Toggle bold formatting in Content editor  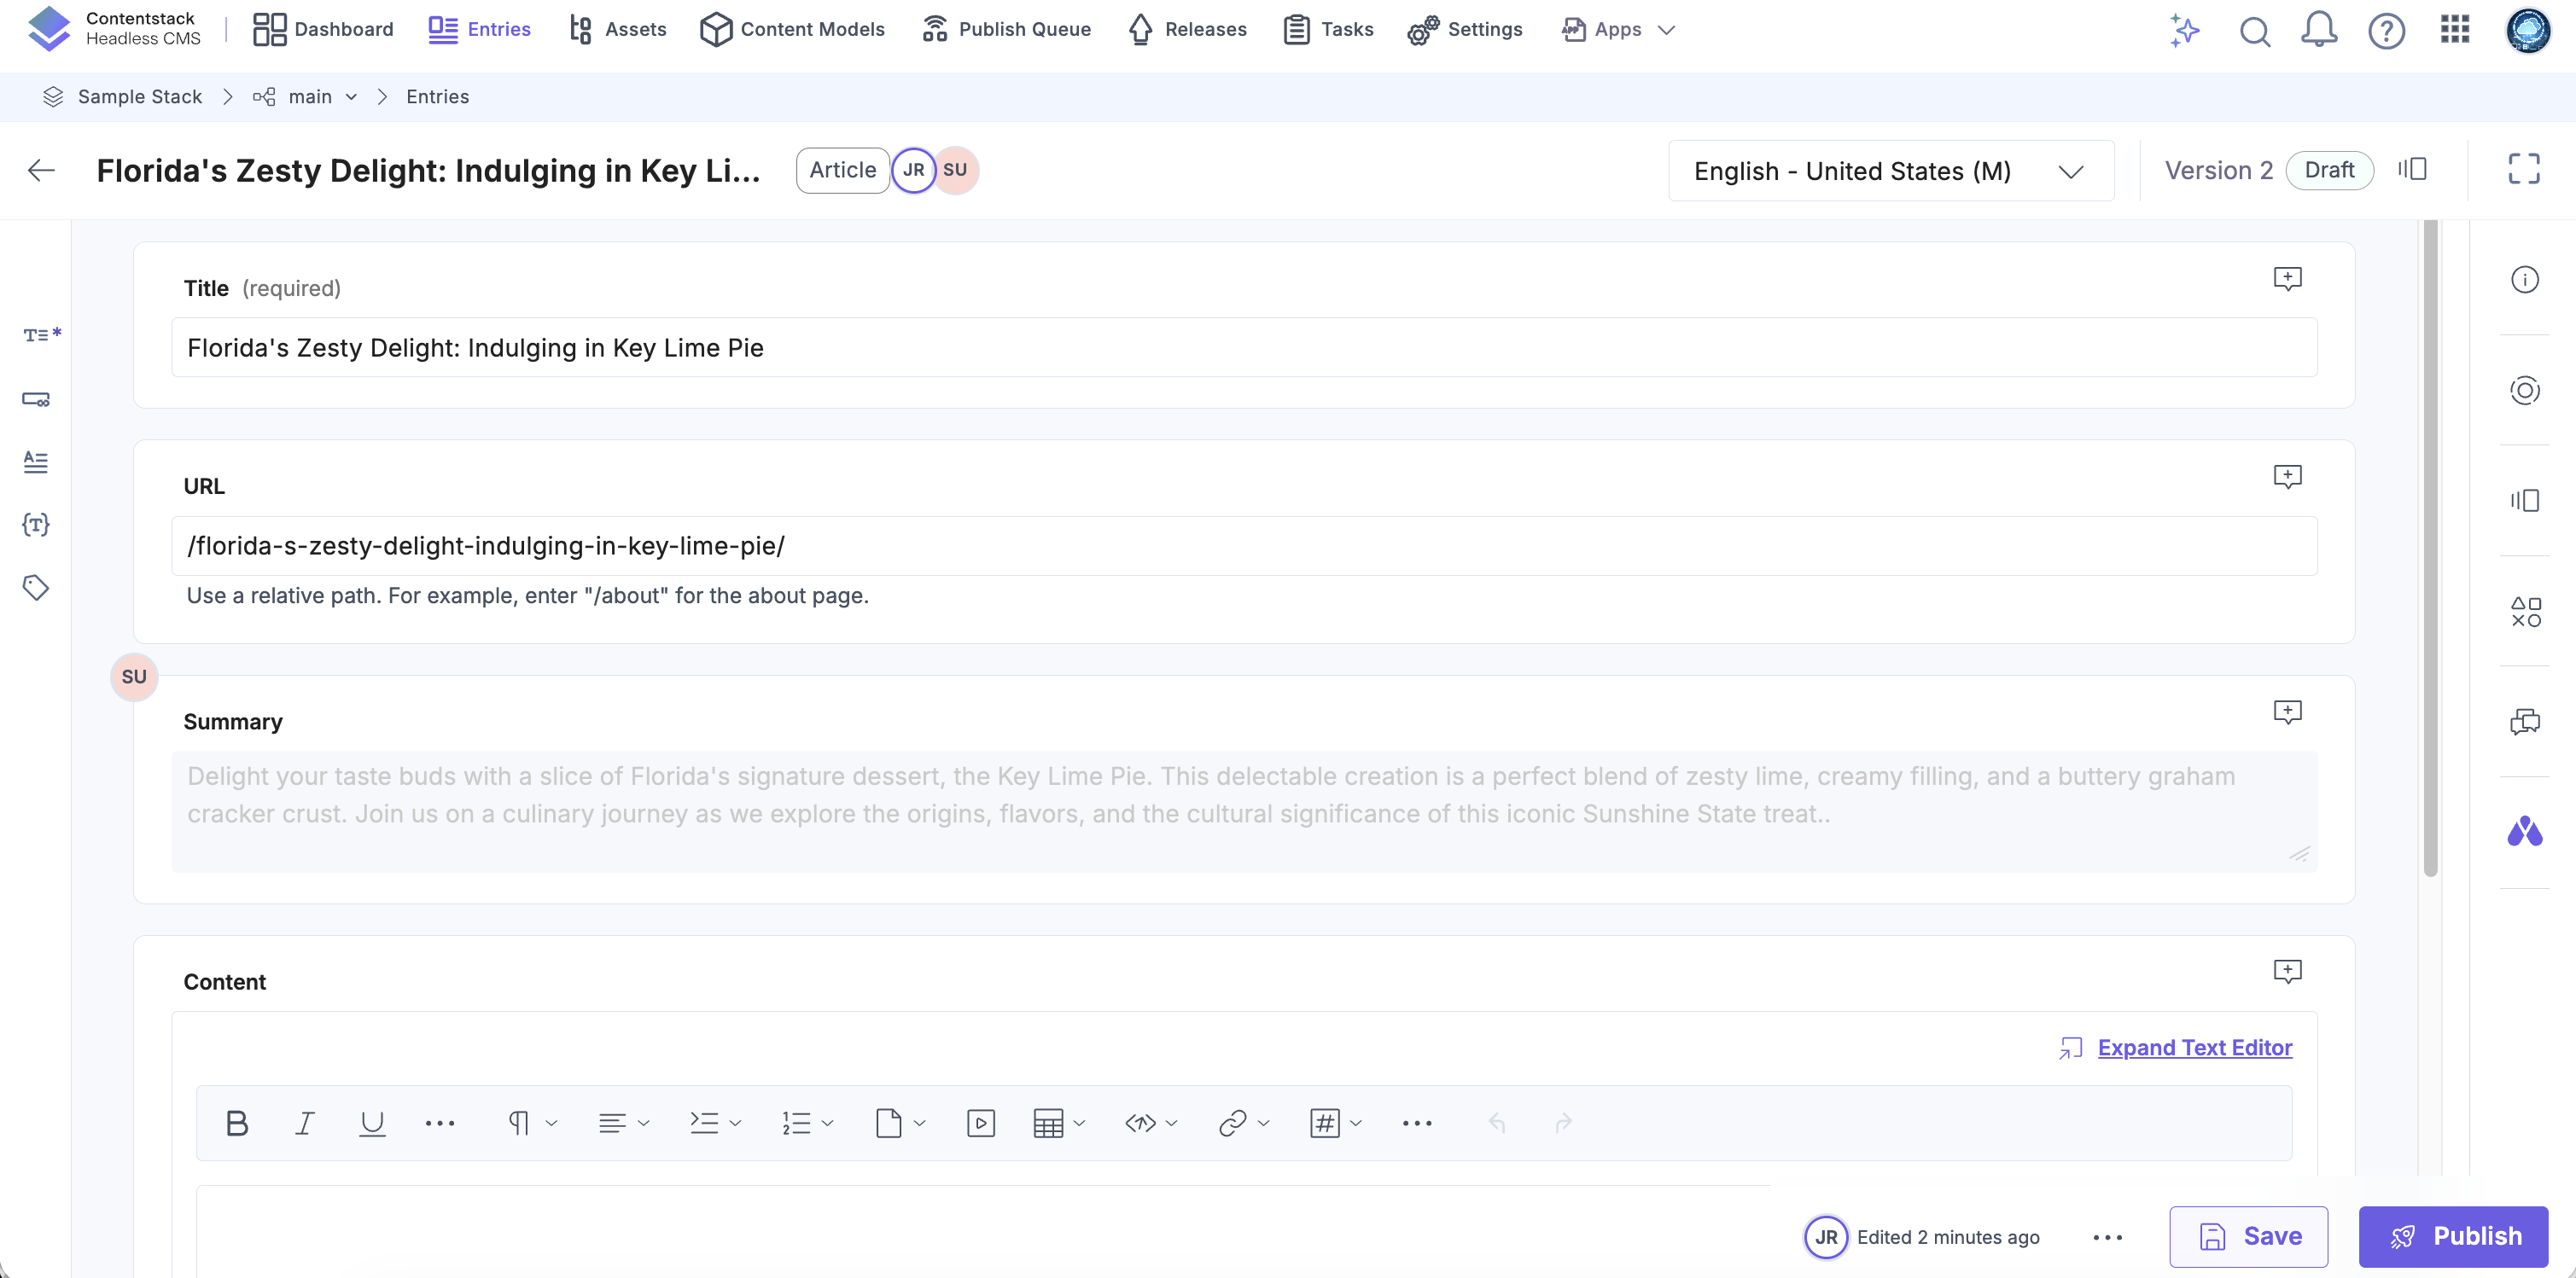click(x=237, y=1123)
